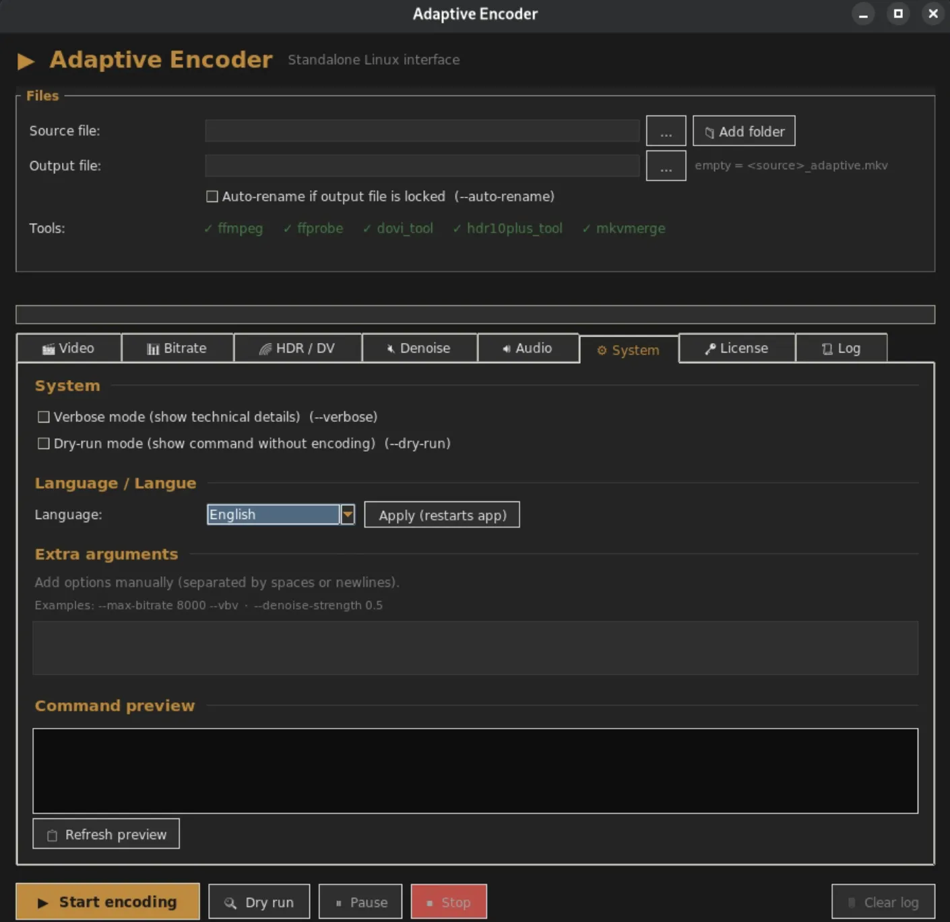Open the Denoise tab
Image resolution: width=950 pixels, height=922 pixels.
420,348
